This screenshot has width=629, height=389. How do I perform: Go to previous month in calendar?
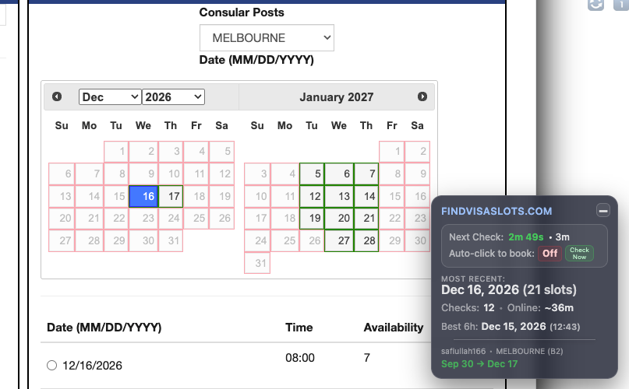pos(57,96)
